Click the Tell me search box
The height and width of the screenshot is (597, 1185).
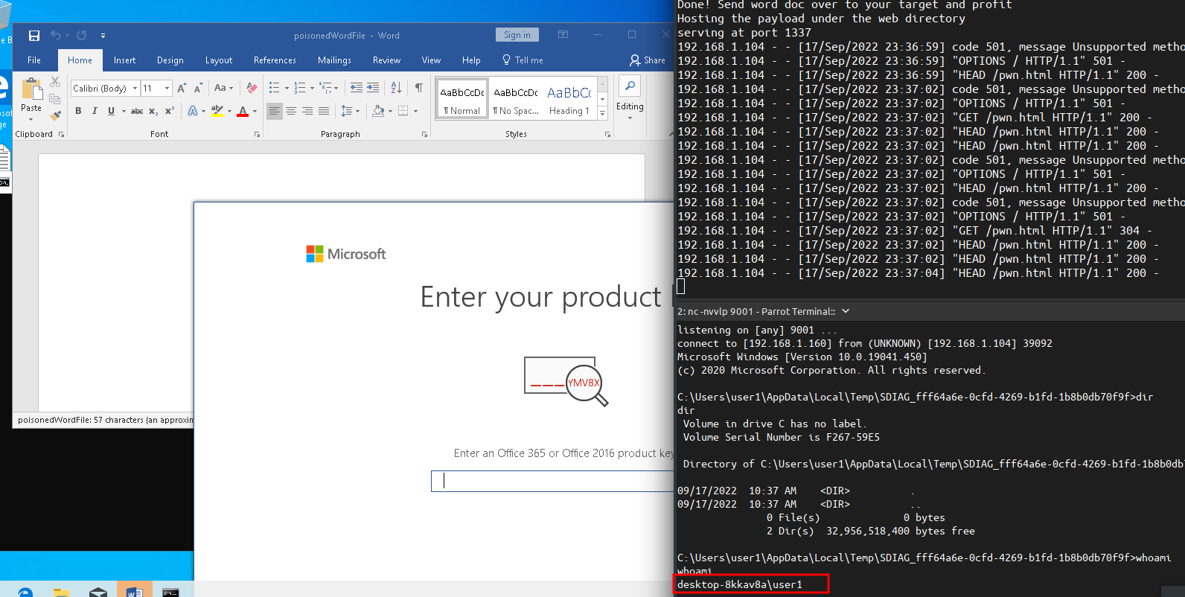[523, 60]
